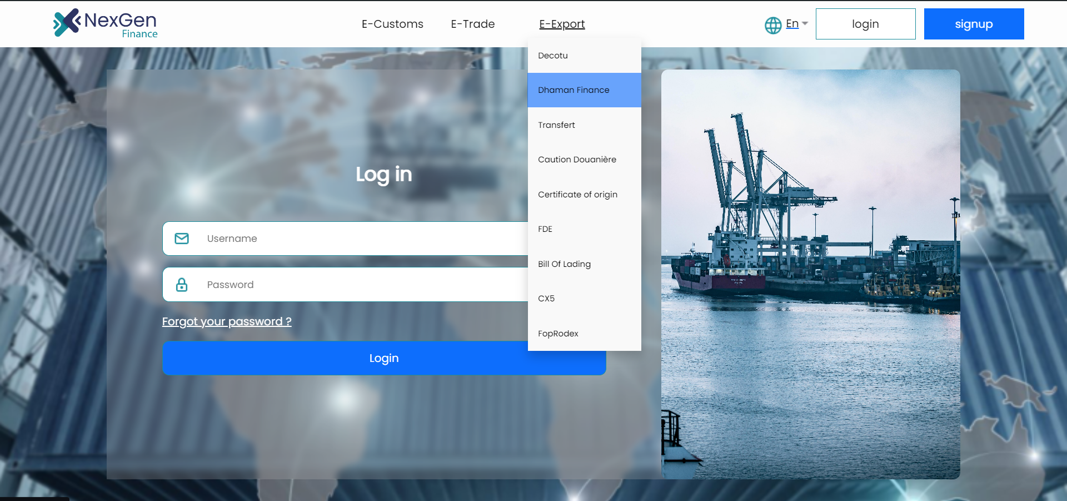Viewport: 1067px width, 501px height.
Task: Pick Certificate of origin
Action: click(577, 195)
